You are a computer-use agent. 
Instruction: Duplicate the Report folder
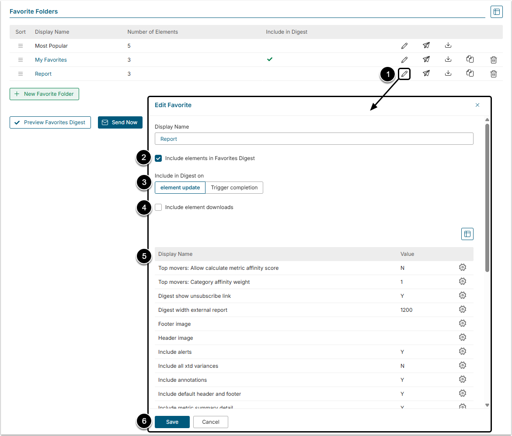click(x=470, y=73)
